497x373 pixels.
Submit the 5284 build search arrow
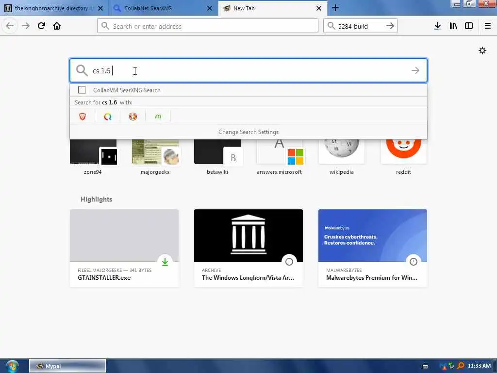point(390,26)
